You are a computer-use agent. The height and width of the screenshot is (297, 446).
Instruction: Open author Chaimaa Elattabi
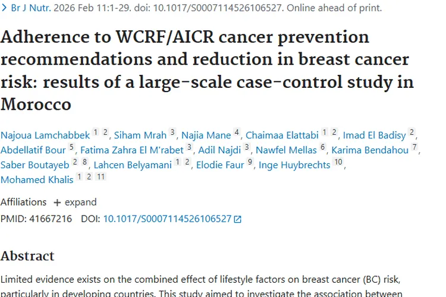[x=282, y=135]
